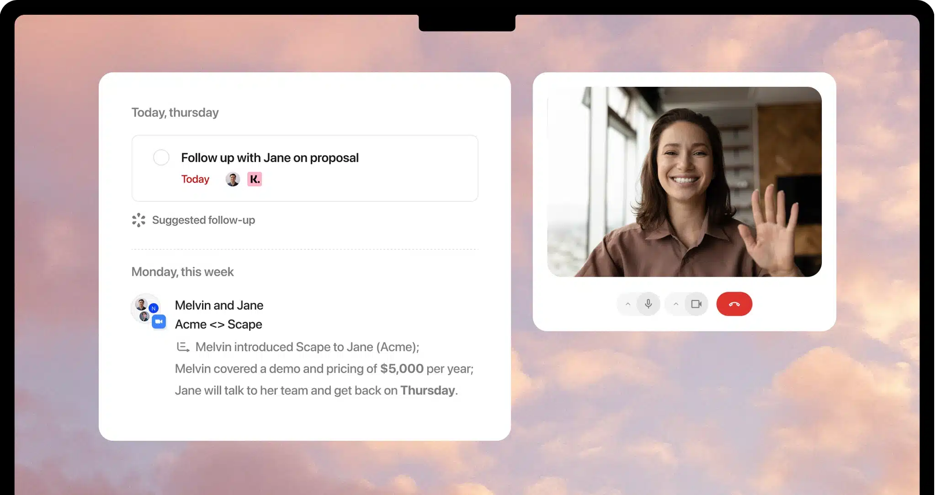Check off the Follow up with Jane task
The image size is (936, 495).
(161, 158)
